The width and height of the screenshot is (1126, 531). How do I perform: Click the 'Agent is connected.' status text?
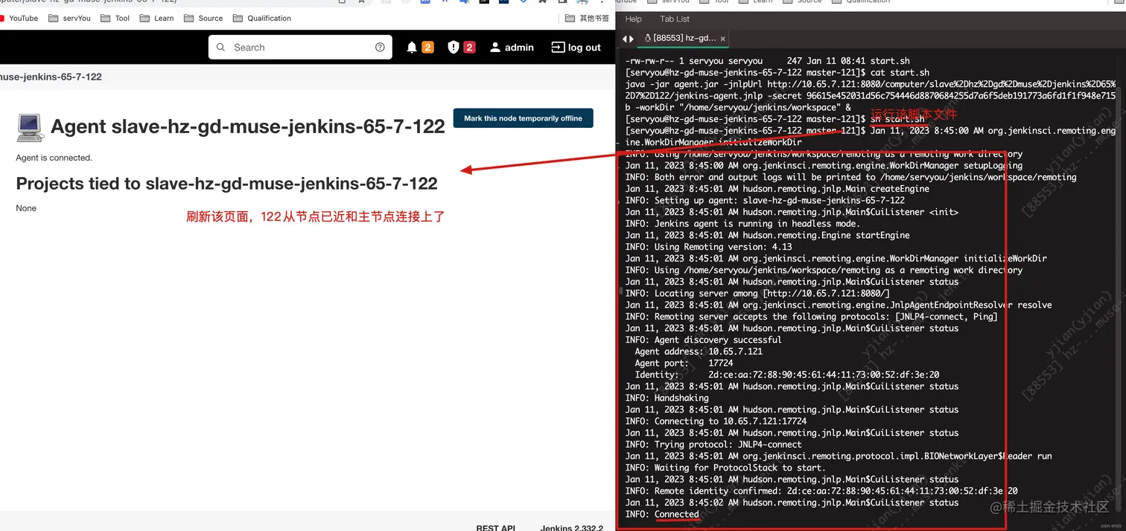pos(54,158)
